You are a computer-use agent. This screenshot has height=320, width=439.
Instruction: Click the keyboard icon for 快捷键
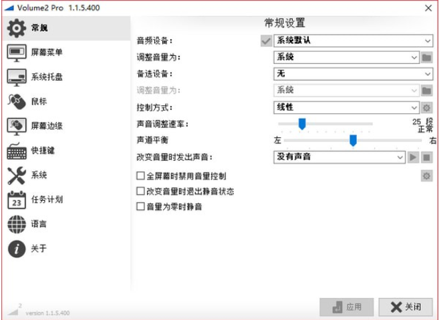click(x=16, y=151)
